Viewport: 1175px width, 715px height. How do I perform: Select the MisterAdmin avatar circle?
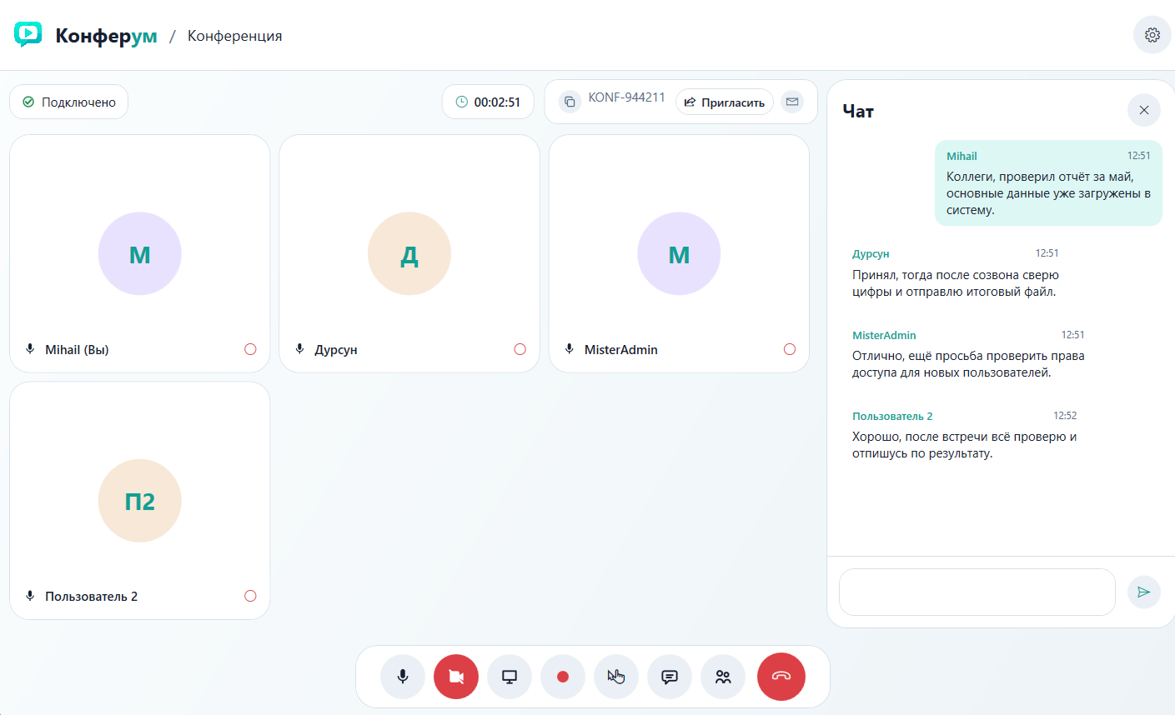[x=679, y=253]
